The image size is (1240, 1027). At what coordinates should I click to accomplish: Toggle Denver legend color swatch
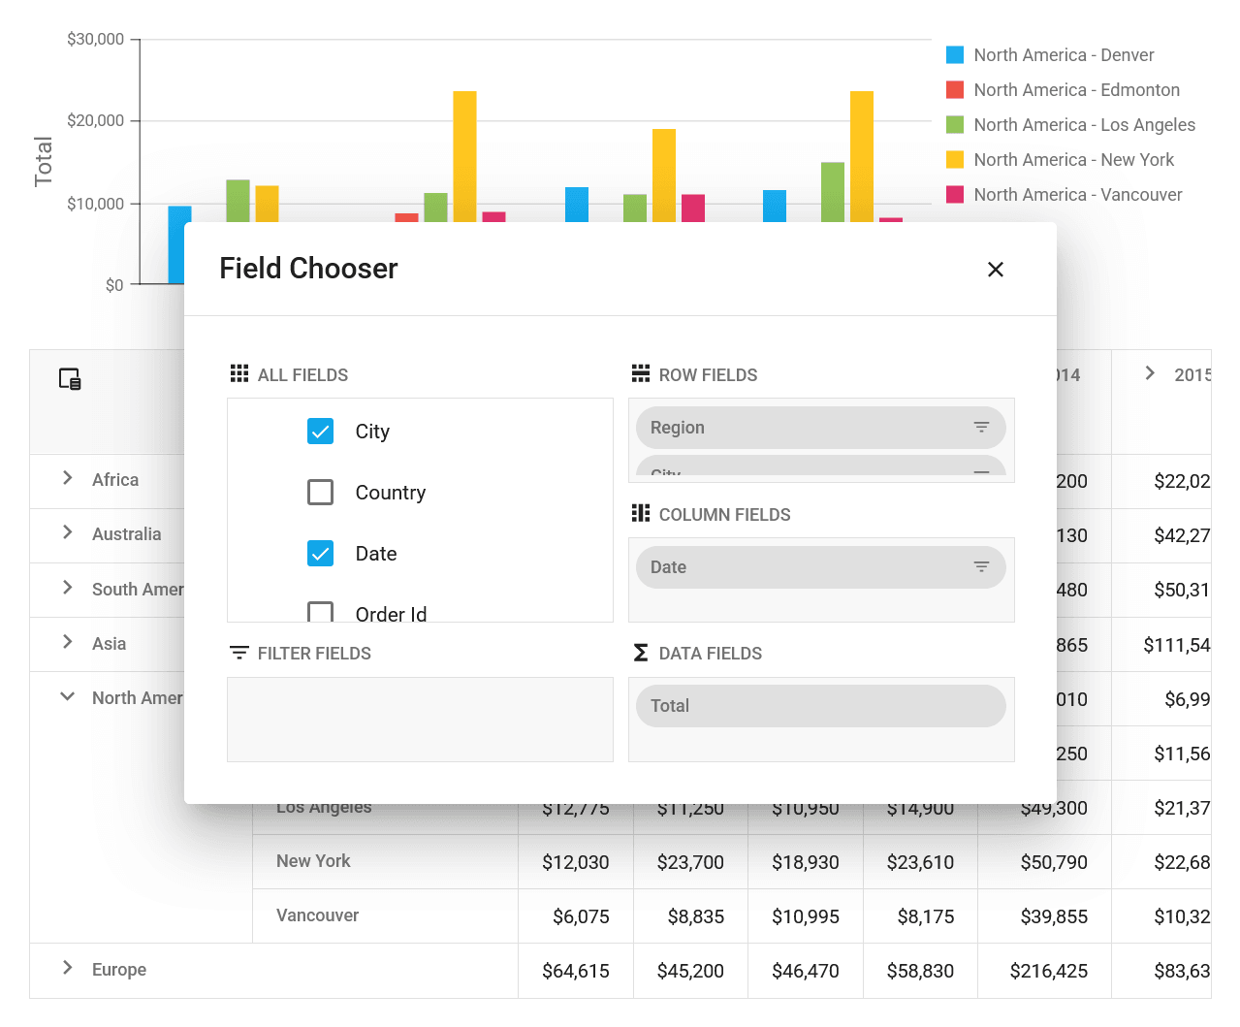coord(955,55)
